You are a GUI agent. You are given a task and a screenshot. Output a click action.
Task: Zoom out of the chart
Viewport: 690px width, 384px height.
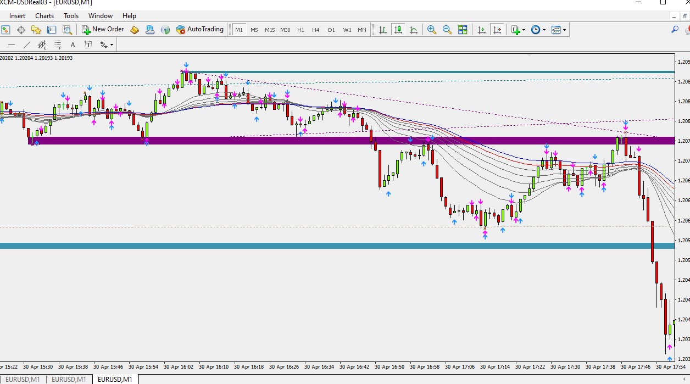(447, 30)
